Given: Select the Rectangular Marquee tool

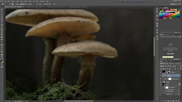Looking at the screenshot, I should point(2,12).
